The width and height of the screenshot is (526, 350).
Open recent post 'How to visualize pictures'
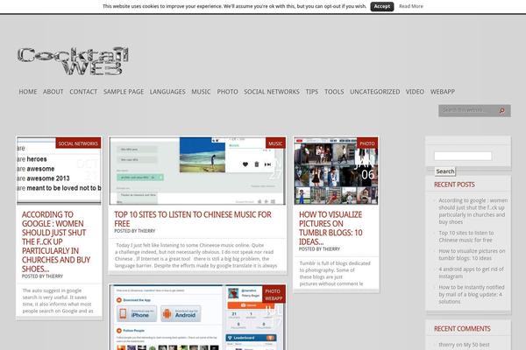472,255
